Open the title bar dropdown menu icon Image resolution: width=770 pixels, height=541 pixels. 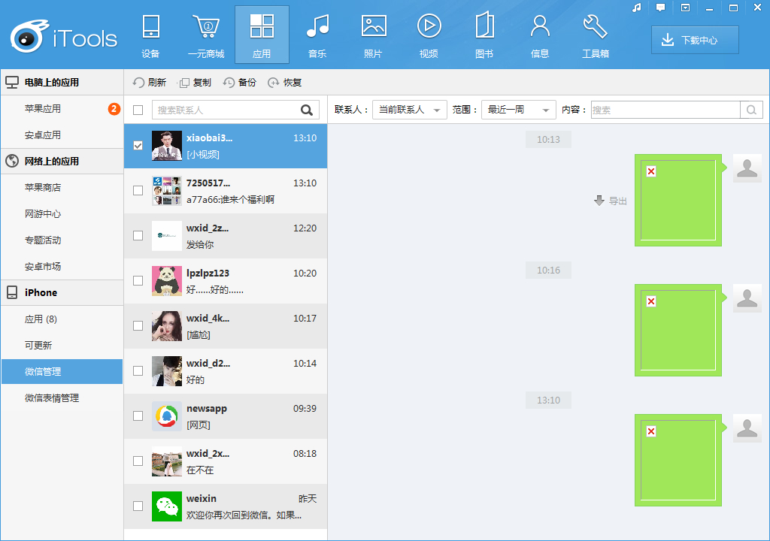[x=686, y=8]
